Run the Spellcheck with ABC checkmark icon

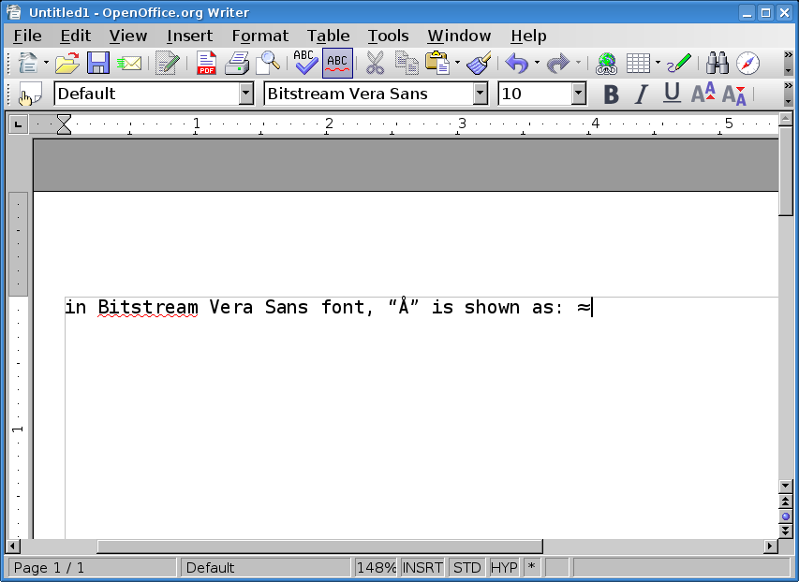pos(305,63)
